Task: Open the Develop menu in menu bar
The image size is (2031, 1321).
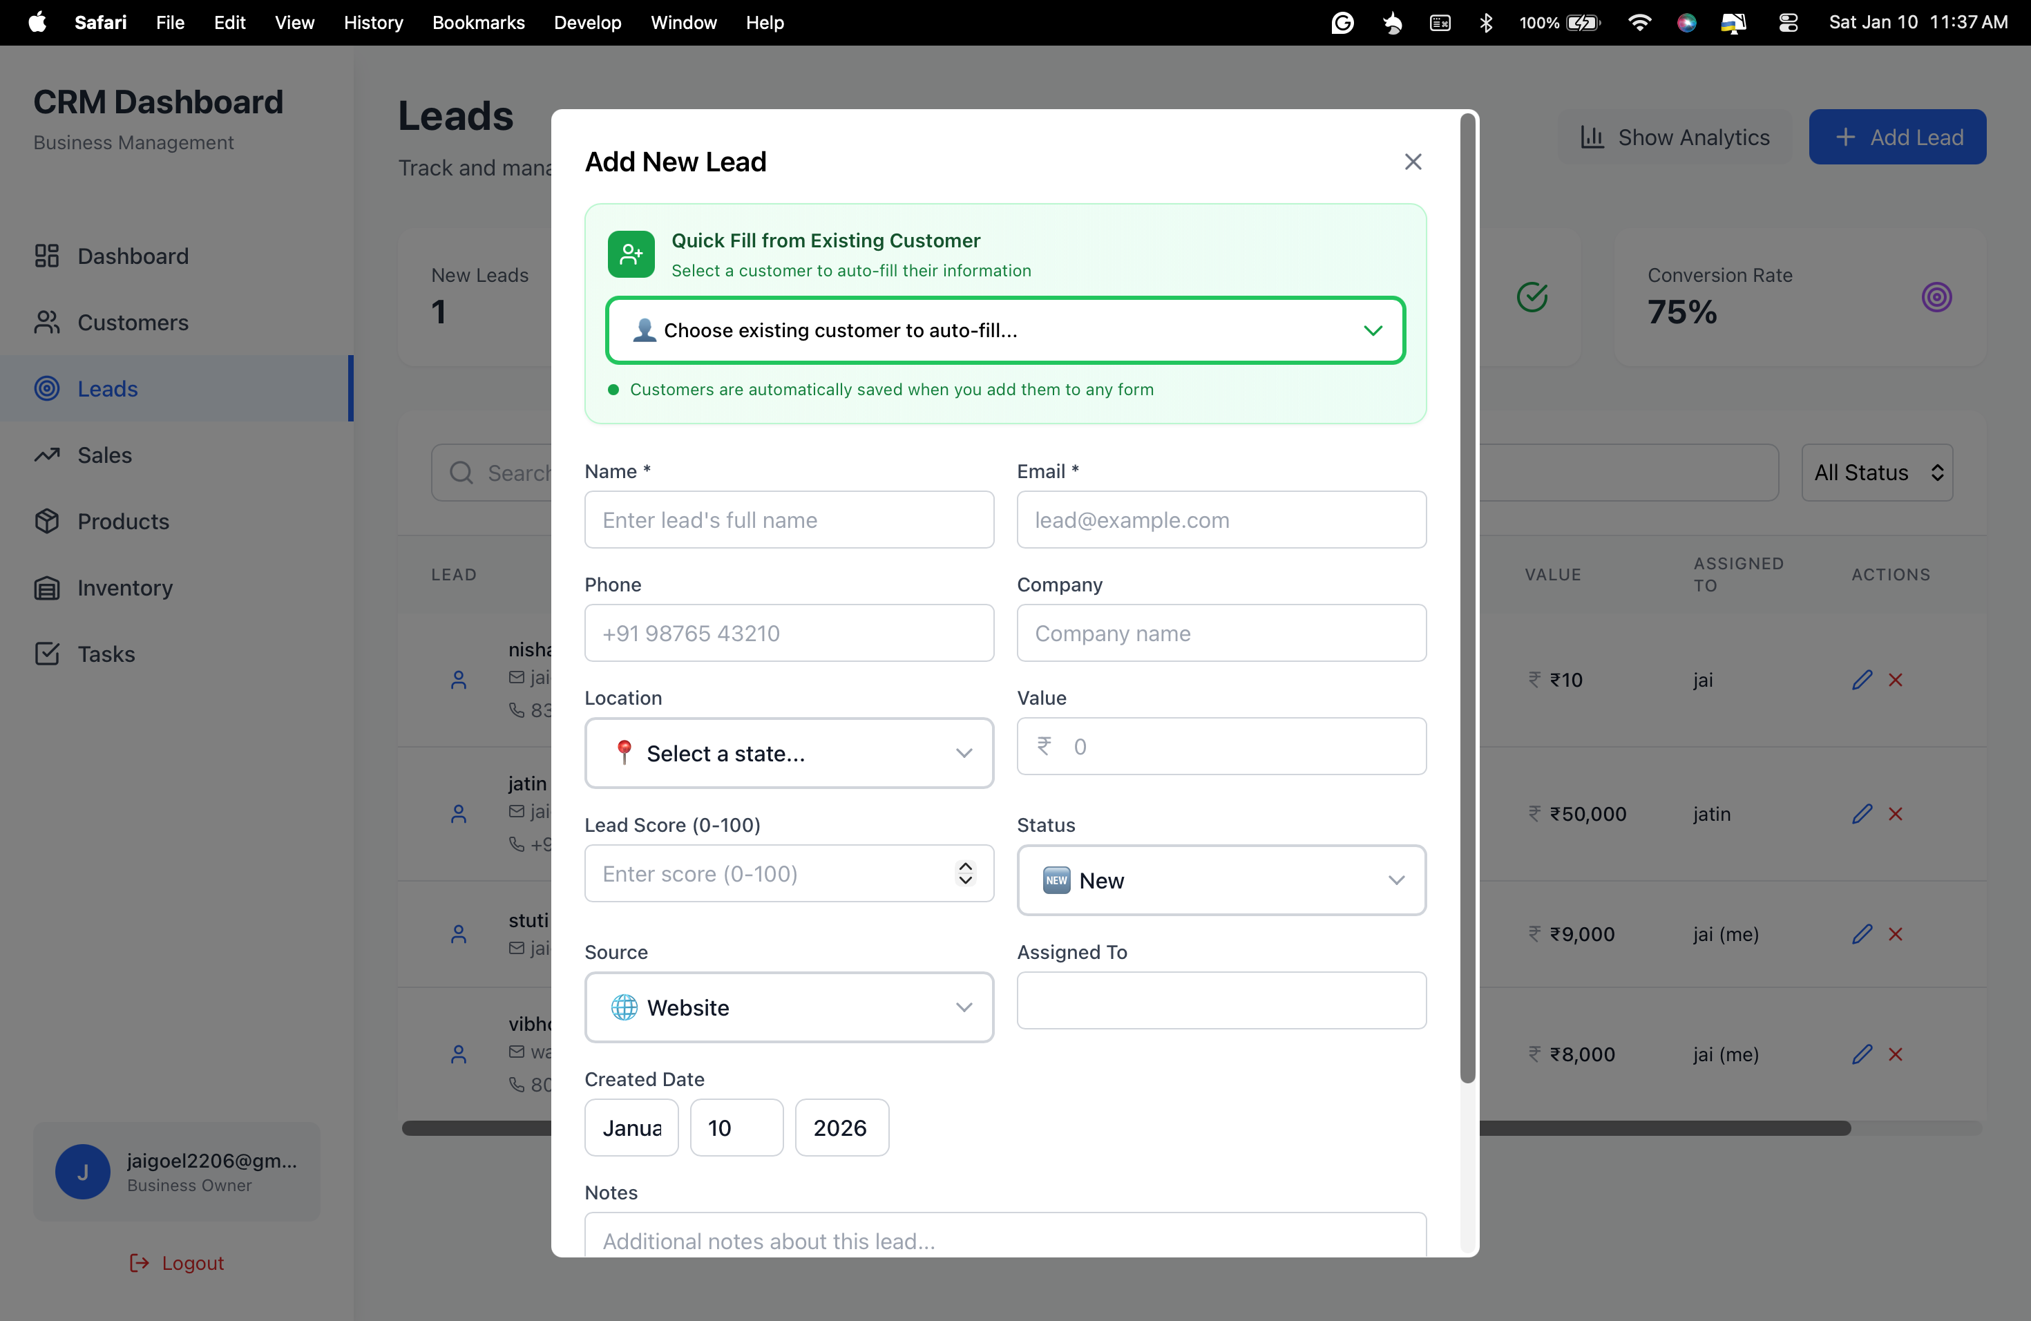Action: (587, 22)
